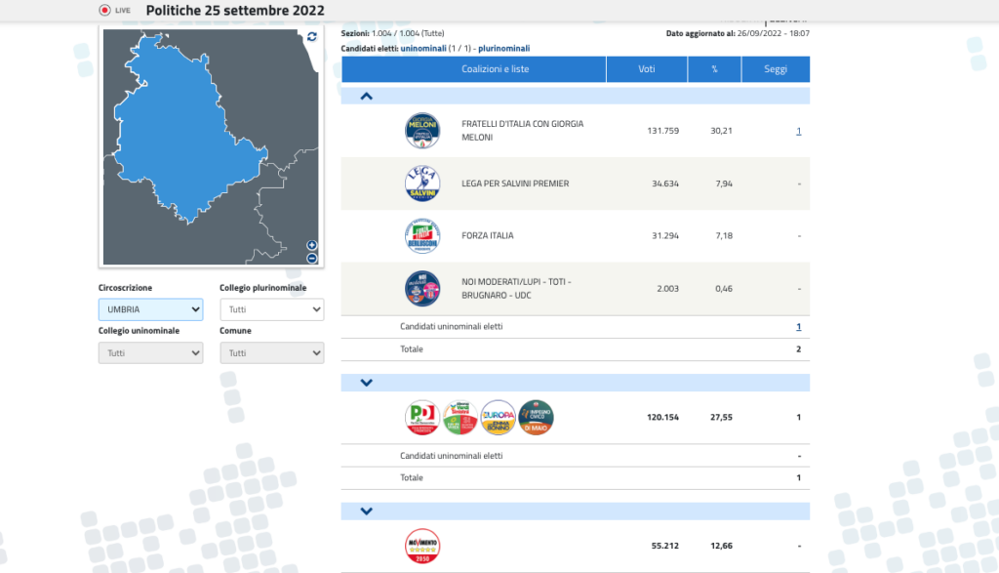
Task: Click the Seggi column header
Action: pos(776,69)
